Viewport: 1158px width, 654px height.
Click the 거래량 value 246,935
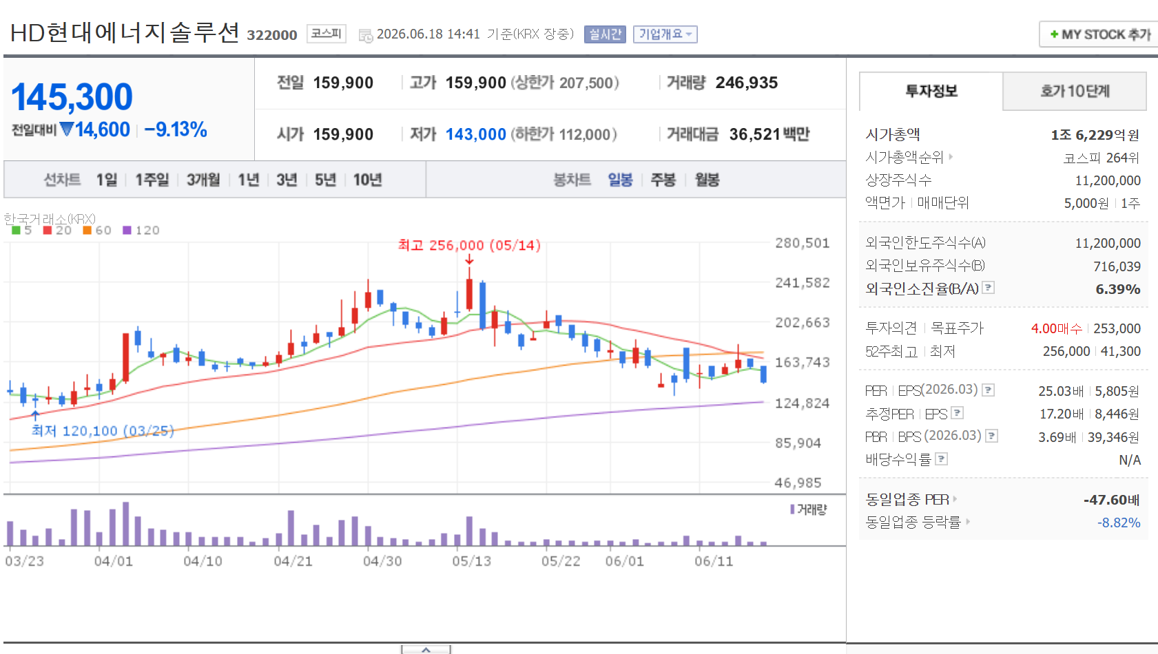point(747,83)
